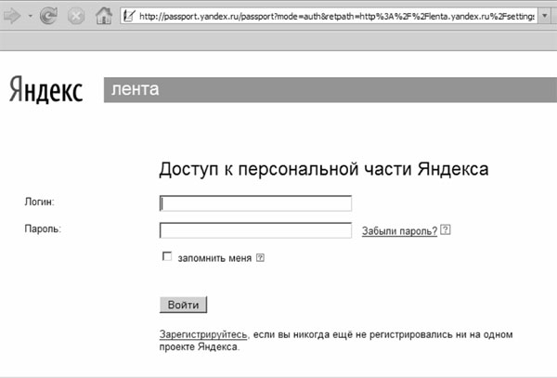Focus the Логин input field
Image resolution: width=557 pixels, height=378 pixels.
point(255,203)
